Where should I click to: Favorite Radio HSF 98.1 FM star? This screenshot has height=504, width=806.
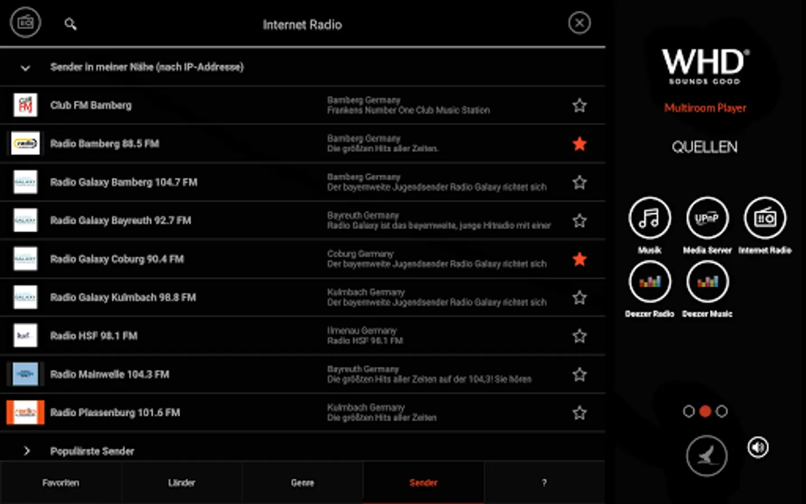(579, 336)
